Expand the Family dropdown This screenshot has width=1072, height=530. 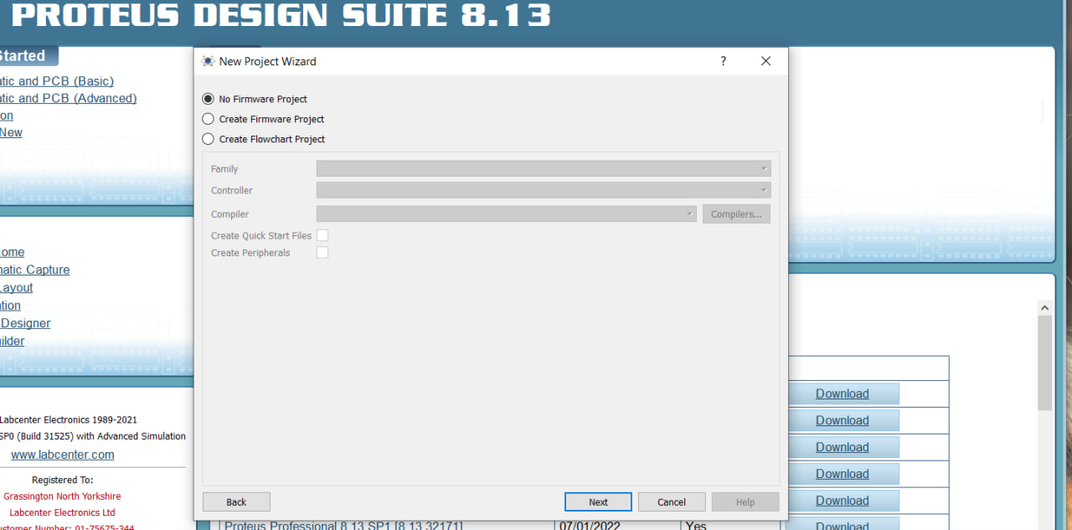[x=543, y=169]
